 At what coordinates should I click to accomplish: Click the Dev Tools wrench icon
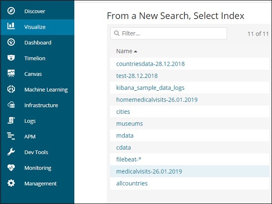click(x=11, y=152)
